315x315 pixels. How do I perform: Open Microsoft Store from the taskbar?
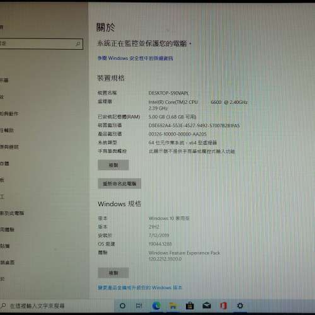(190, 306)
